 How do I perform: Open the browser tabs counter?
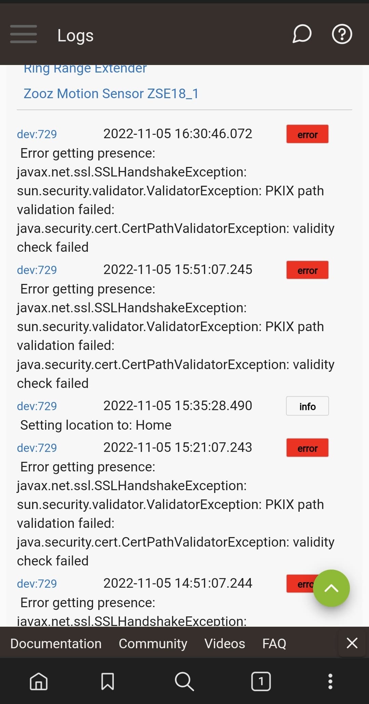(x=261, y=681)
